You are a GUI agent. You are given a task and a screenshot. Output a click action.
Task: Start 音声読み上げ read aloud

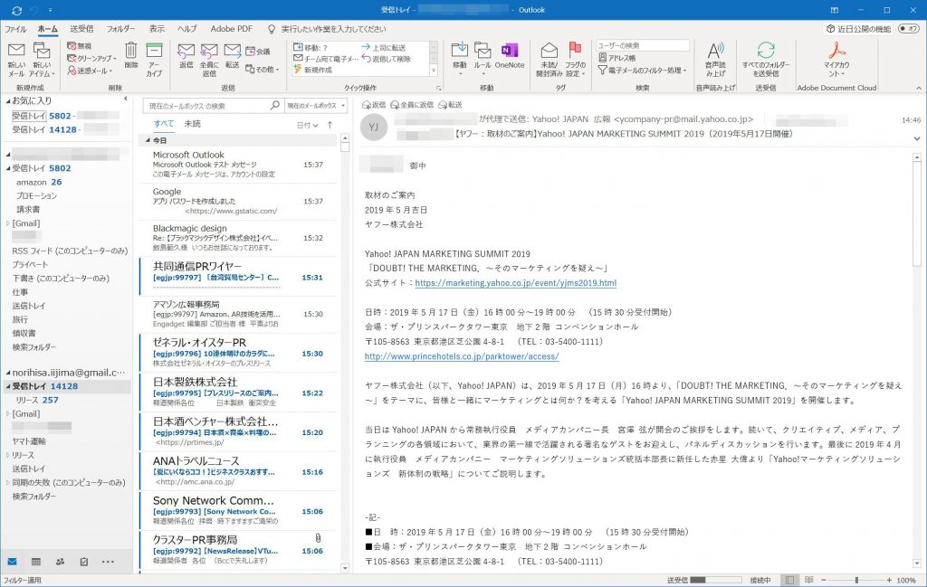coord(715,59)
